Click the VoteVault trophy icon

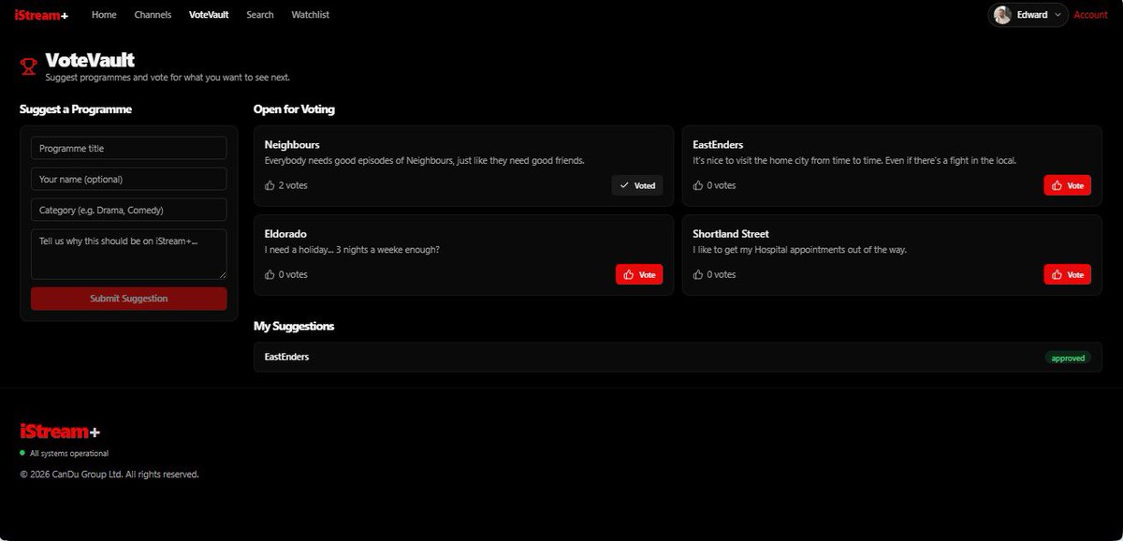pyautogui.click(x=29, y=66)
